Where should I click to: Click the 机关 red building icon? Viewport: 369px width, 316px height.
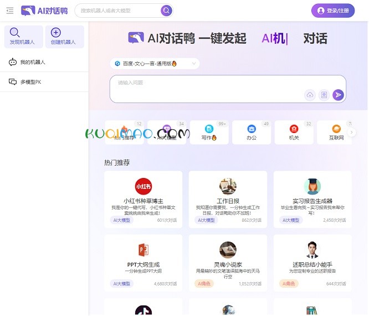pos(294,129)
